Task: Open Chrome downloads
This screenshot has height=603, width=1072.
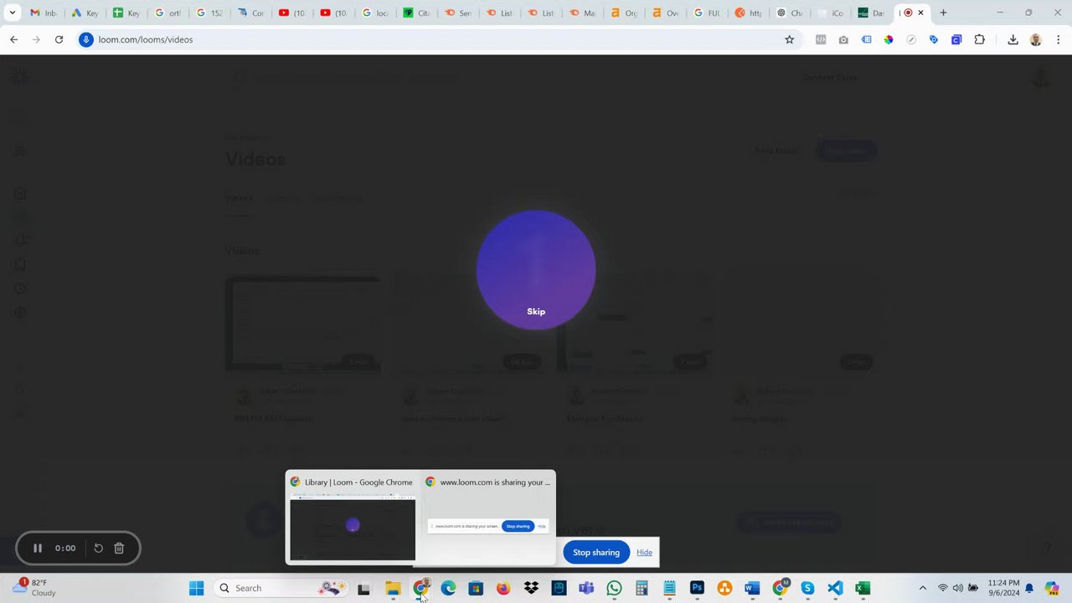Action: click(1013, 39)
